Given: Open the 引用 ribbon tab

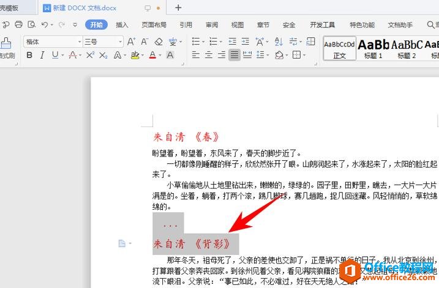Looking at the screenshot, I should tap(186, 25).
